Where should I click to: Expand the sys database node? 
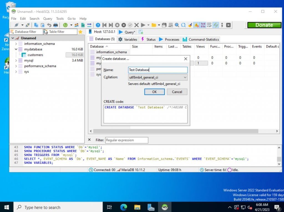point(16,71)
